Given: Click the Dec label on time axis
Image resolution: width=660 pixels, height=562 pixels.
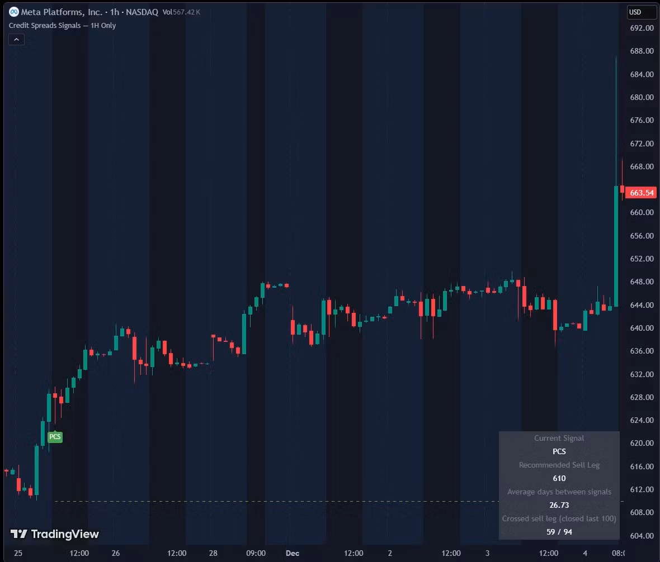Looking at the screenshot, I should point(292,553).
